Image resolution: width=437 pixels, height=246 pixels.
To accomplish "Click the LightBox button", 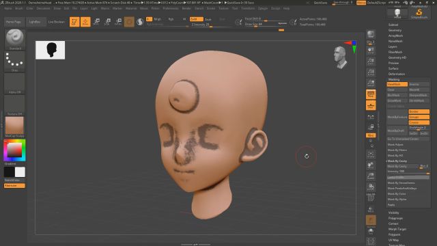I will click(35, 22).
